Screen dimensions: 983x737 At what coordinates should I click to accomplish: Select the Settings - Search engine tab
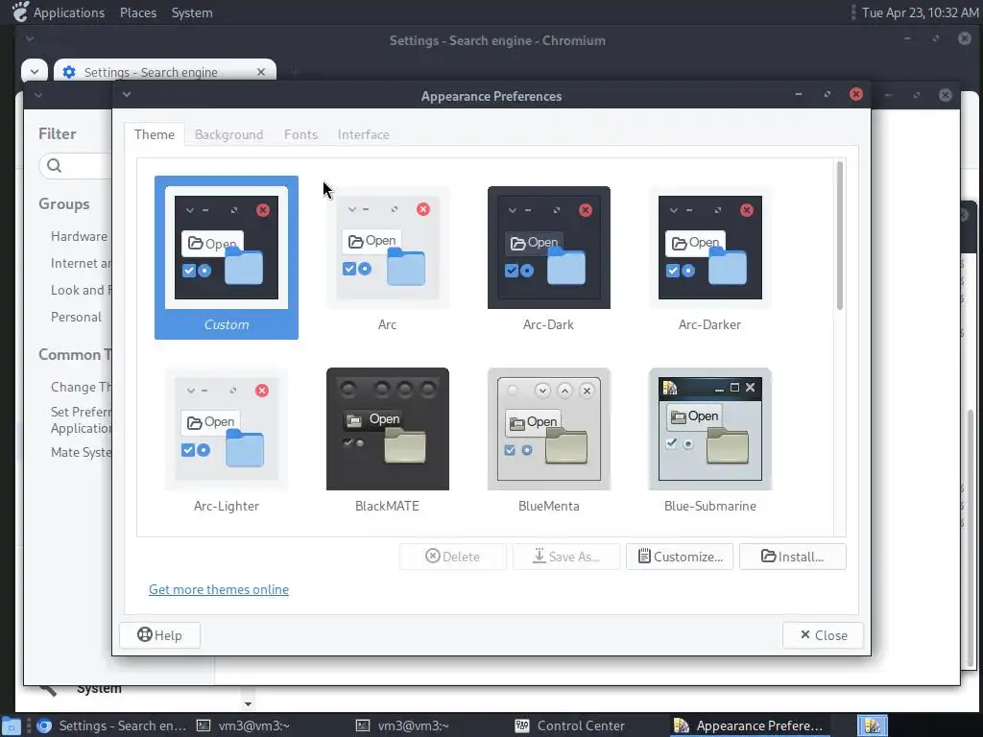[164, 71]
